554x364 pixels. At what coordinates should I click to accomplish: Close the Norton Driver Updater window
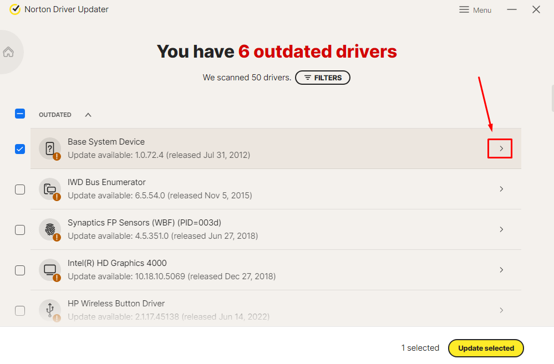[x=536, y=9]
